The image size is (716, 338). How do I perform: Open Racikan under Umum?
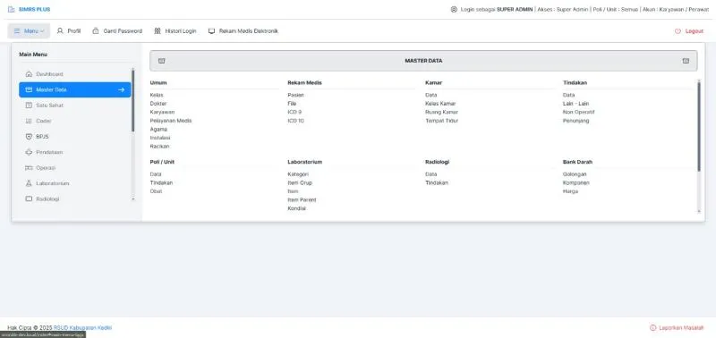point(159,147)
